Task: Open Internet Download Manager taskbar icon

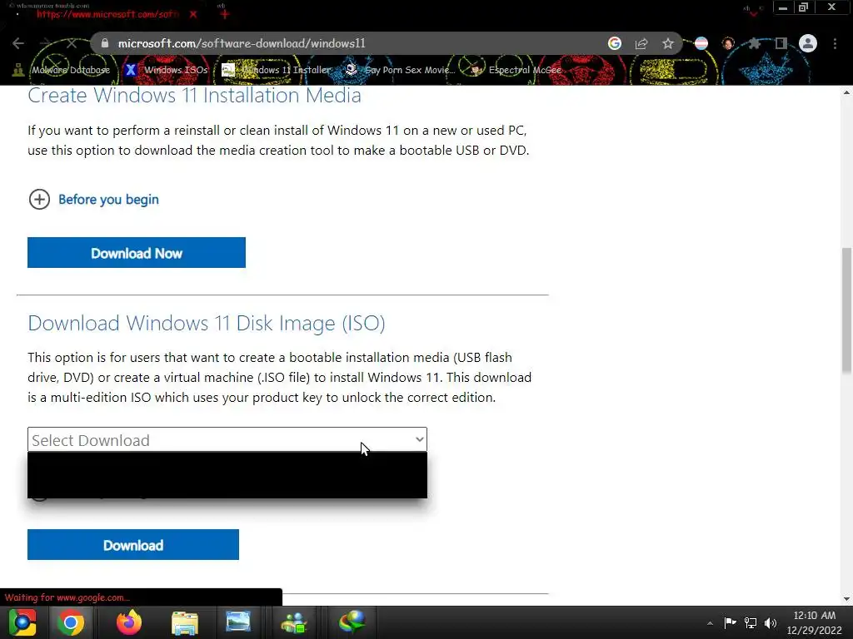Action: (352, 622)
